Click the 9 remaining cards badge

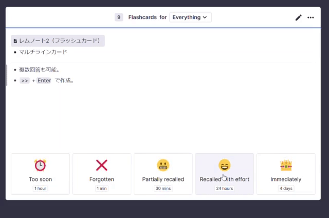tap(119, 17)
